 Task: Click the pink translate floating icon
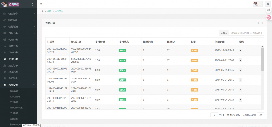(269, 17)
